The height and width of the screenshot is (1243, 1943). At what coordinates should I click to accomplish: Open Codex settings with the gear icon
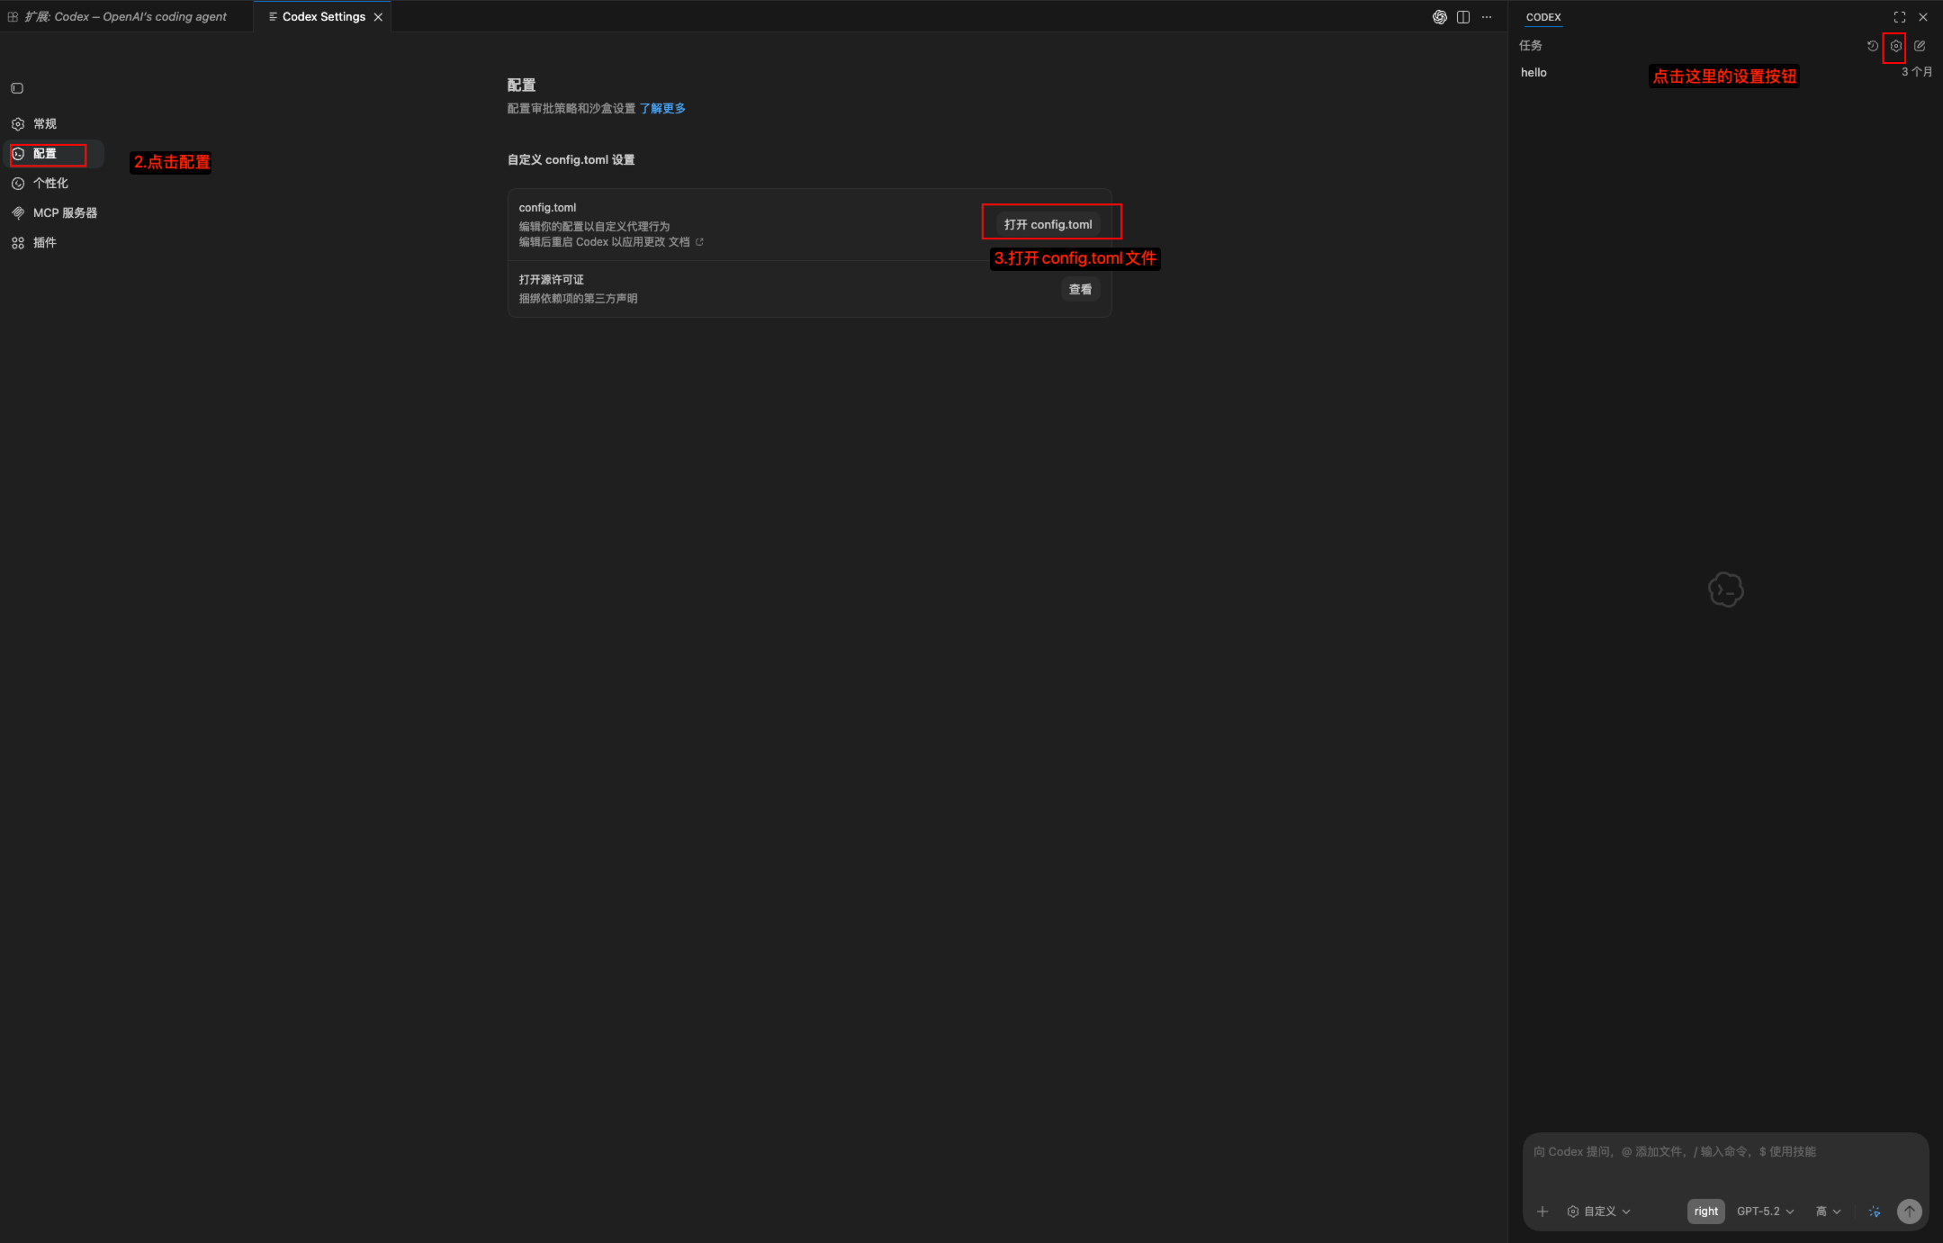pos(1896,46)
